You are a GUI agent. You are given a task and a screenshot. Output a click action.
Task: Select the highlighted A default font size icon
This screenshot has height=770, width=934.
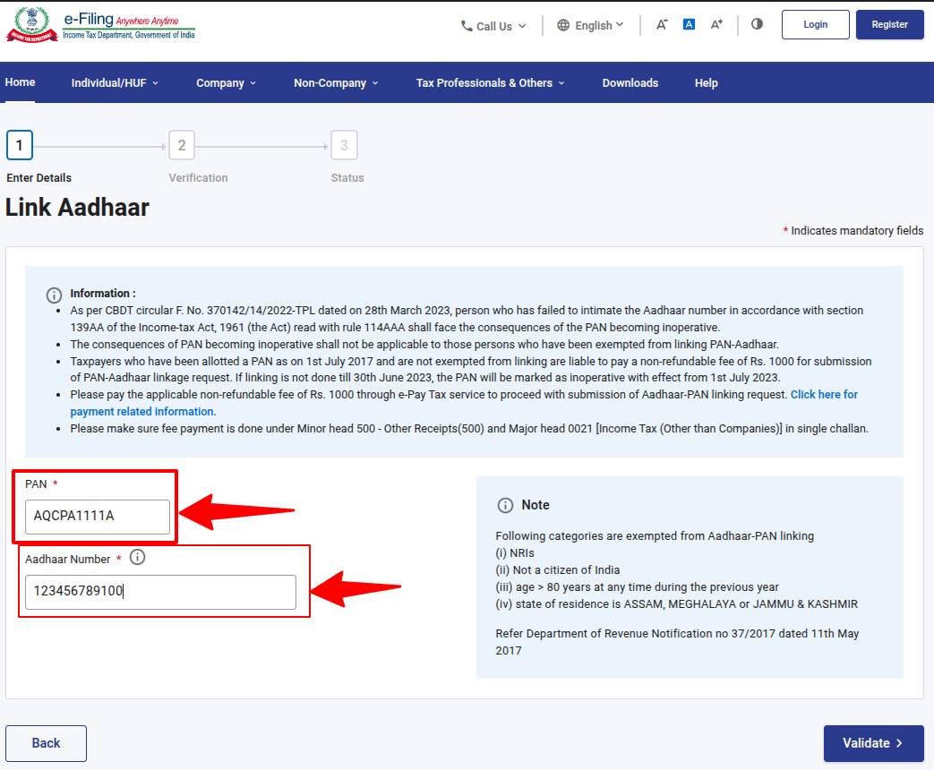tap(688, 24)
